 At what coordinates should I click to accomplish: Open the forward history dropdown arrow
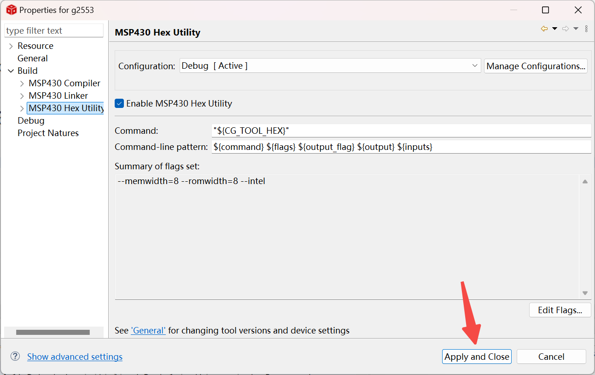(x=576, y=29)
